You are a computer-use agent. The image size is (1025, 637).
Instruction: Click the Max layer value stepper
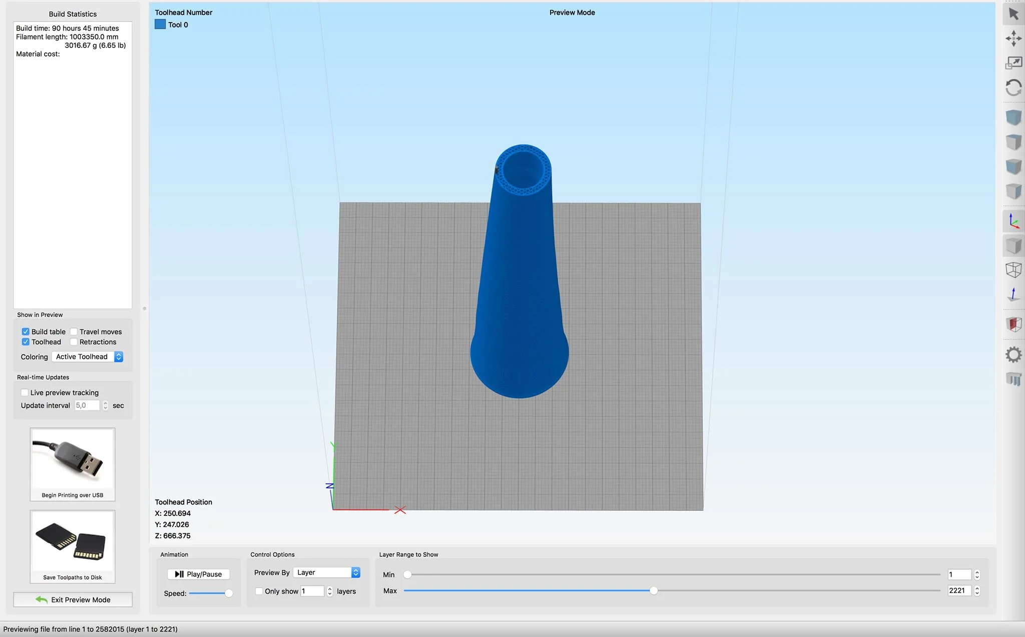pyautogui.click(x=977, y=591)
